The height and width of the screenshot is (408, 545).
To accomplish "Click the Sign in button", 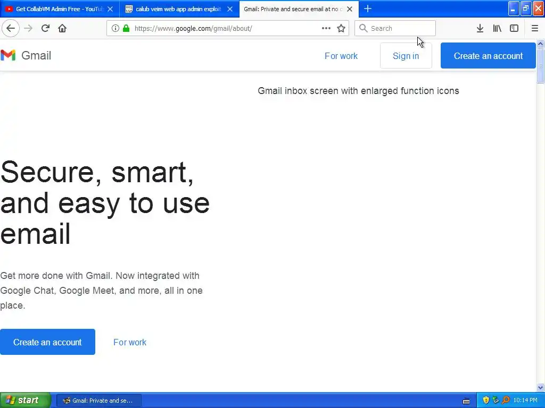I will pos(406,55).
